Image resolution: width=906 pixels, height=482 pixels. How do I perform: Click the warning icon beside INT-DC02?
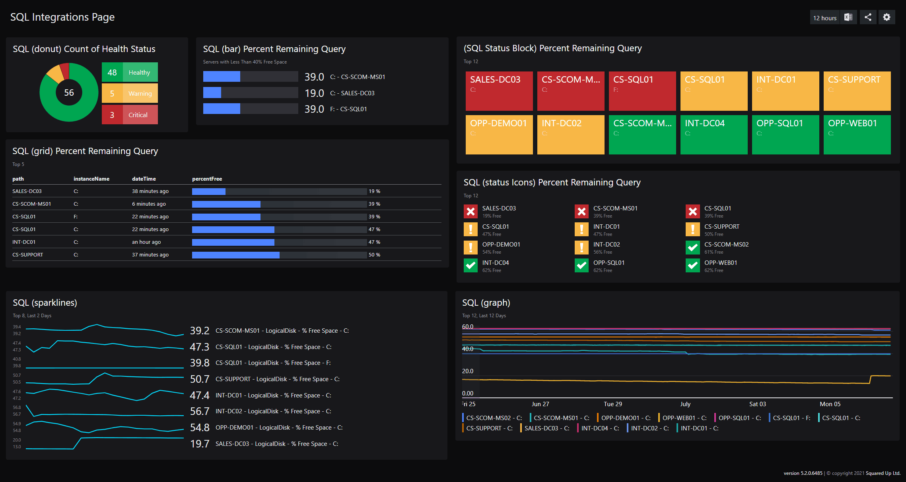click(x=581, y=247)
